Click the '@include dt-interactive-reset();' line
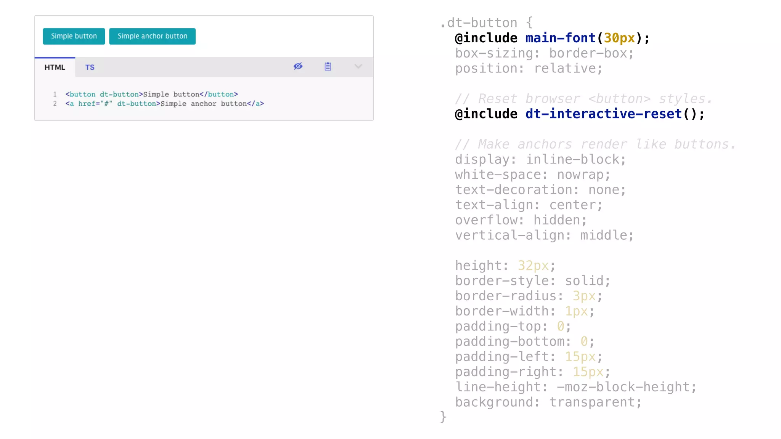 point(580,114)
